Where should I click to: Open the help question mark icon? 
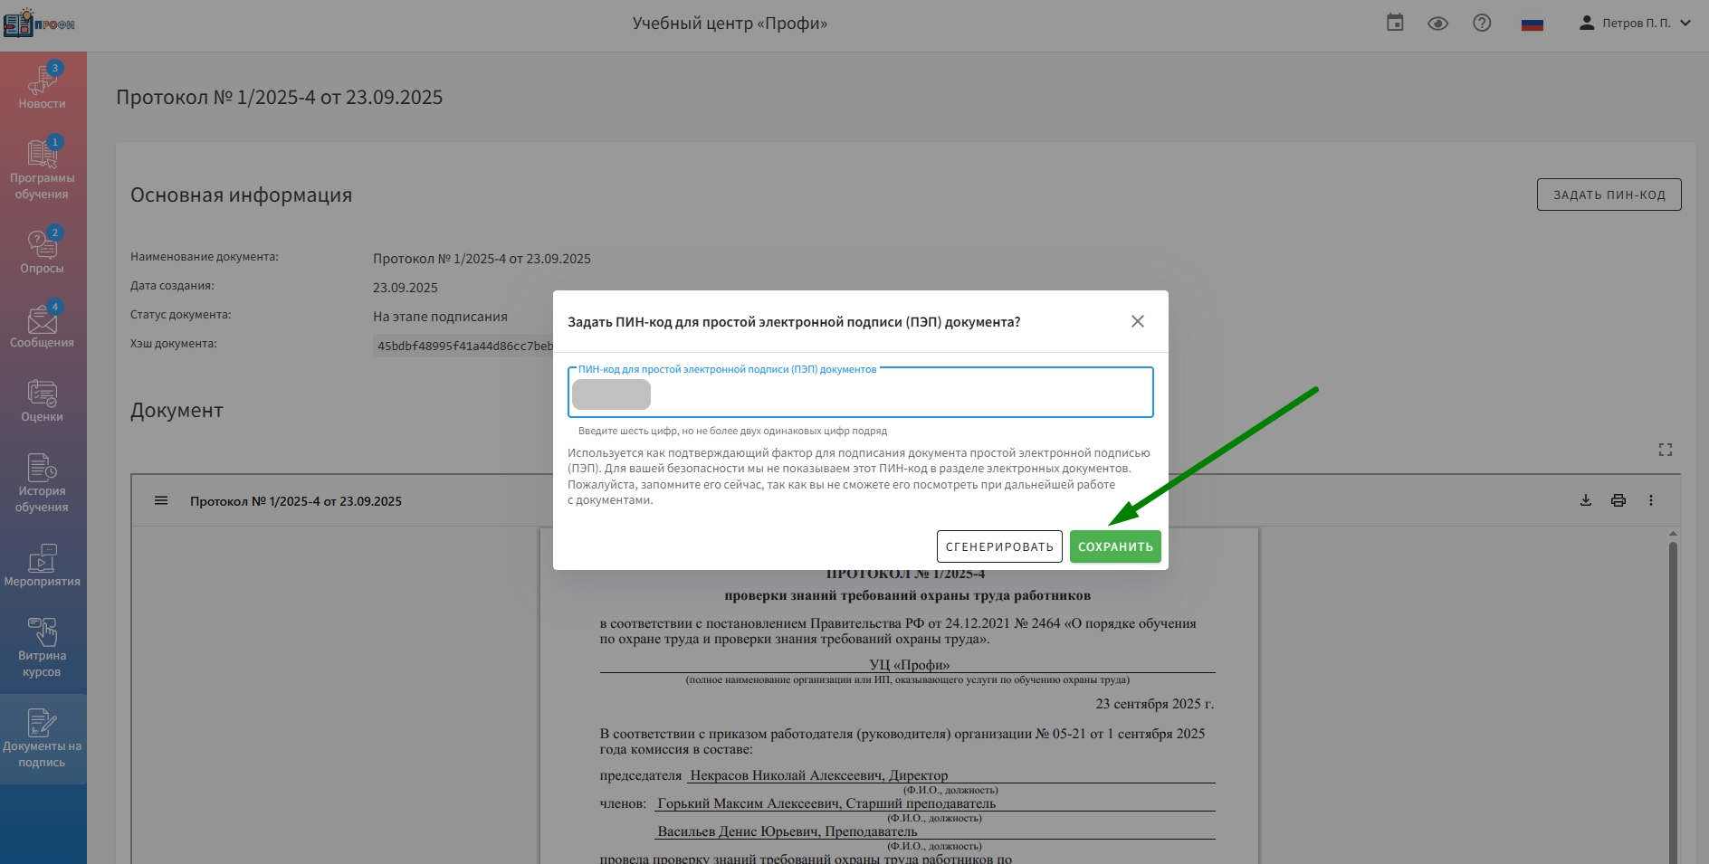coord(1481,24)
